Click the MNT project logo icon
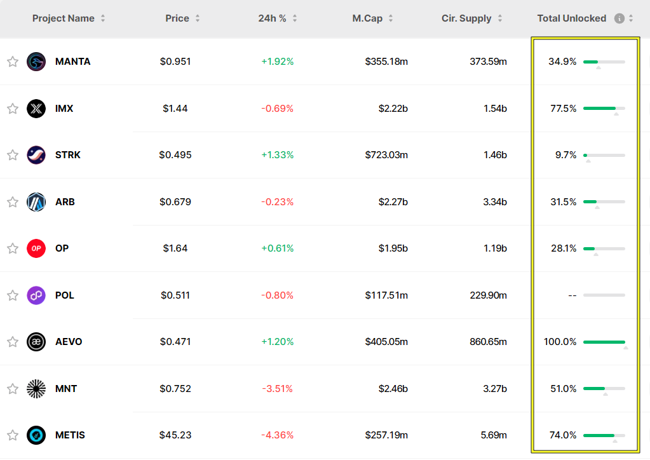 click(36, 389)
